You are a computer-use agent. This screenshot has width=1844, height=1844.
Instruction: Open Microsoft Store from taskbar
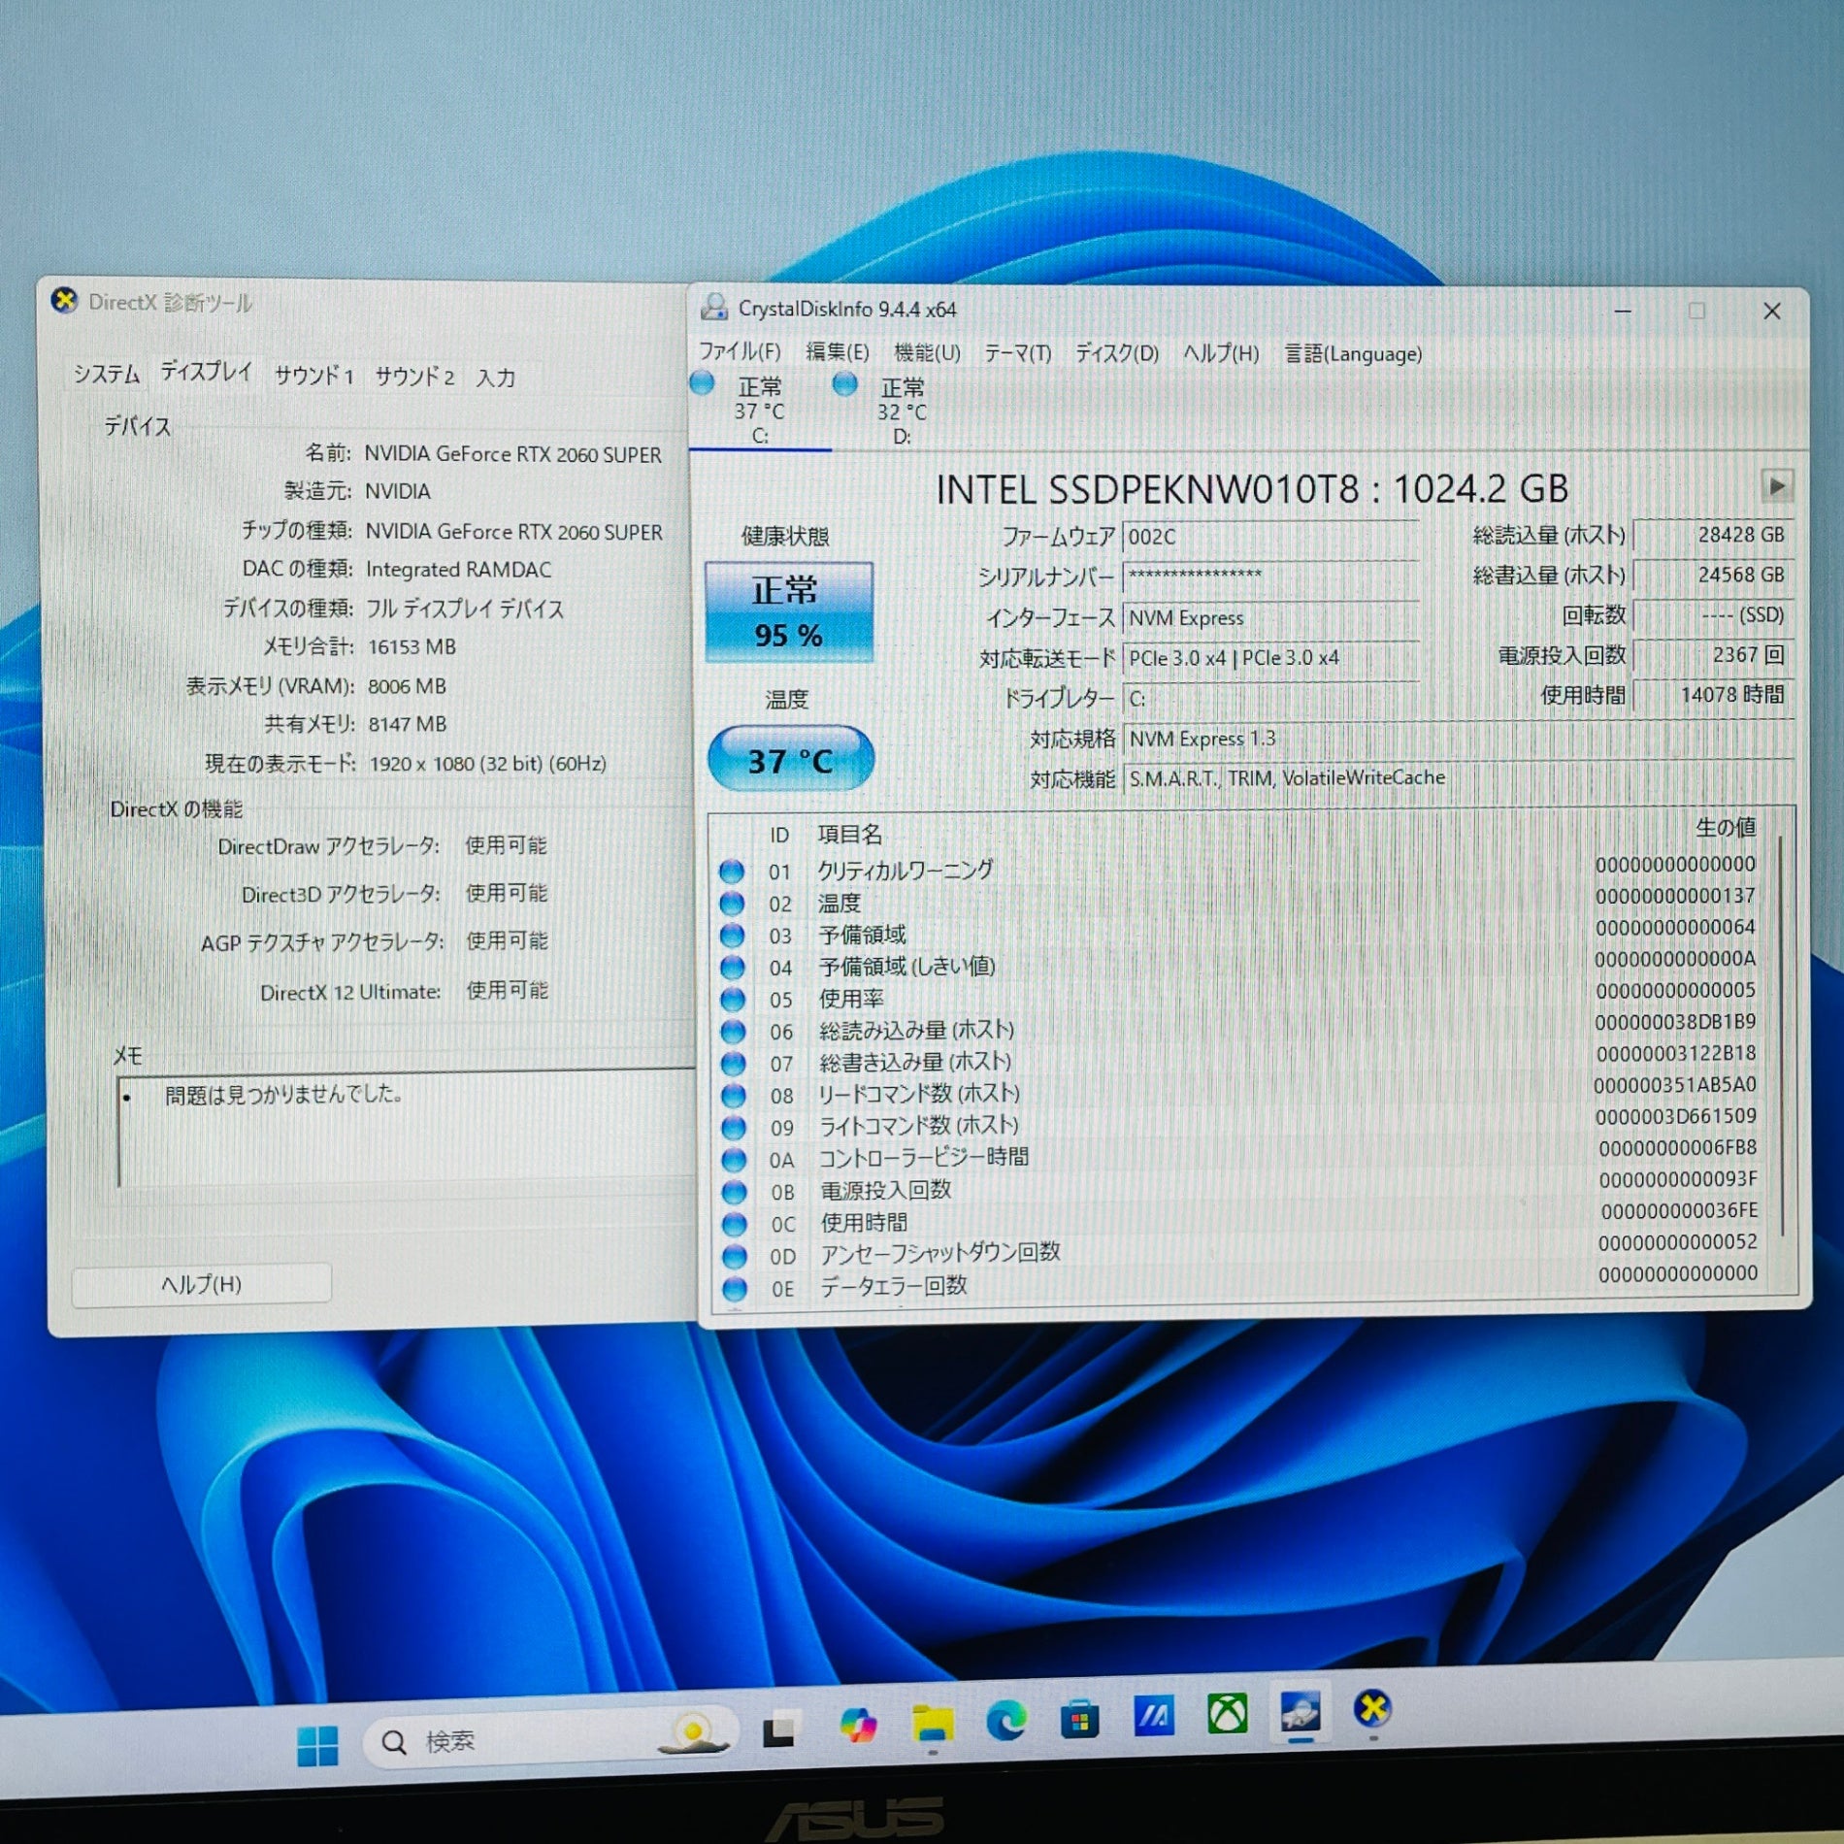pyautogui.click(x=1079, y=1721)
